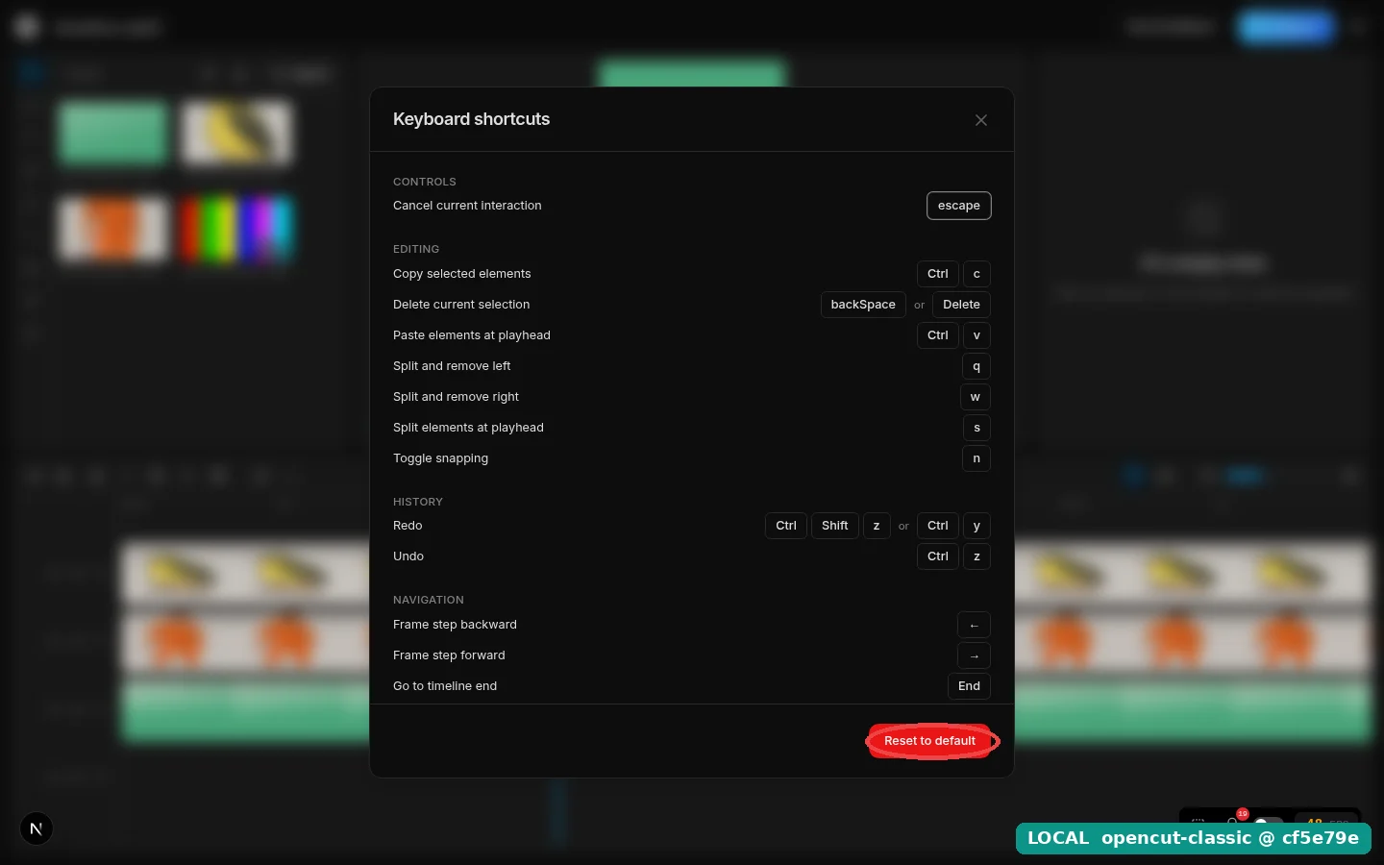The height and width of the screenshot is (865, 1384).
Task: Click the NAVIGATION section heading
Action: tap(429, 600)
